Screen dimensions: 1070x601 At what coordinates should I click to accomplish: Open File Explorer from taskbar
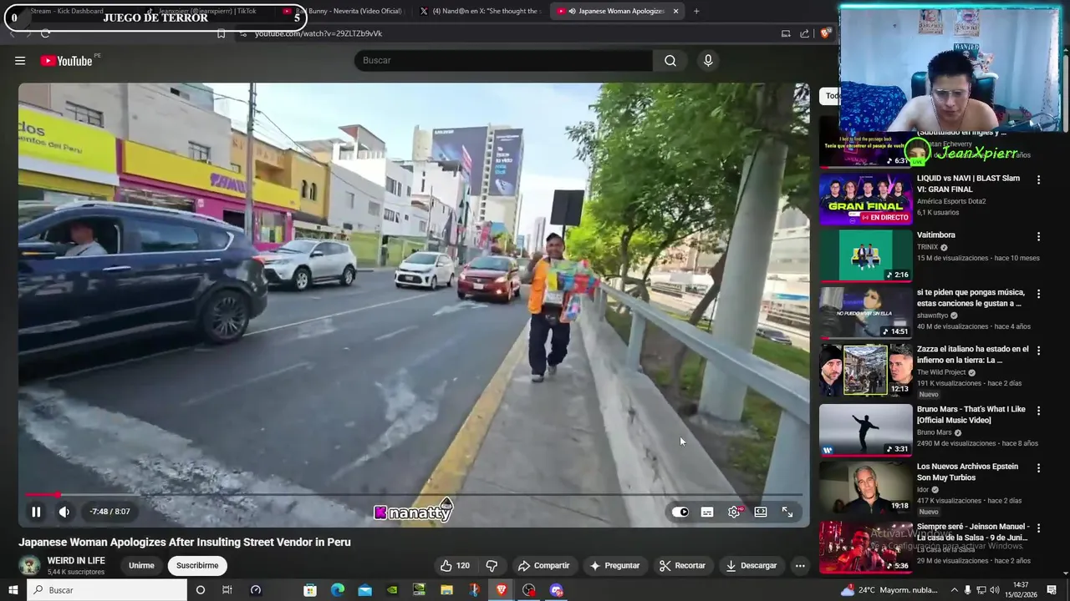tap(446, 590)
